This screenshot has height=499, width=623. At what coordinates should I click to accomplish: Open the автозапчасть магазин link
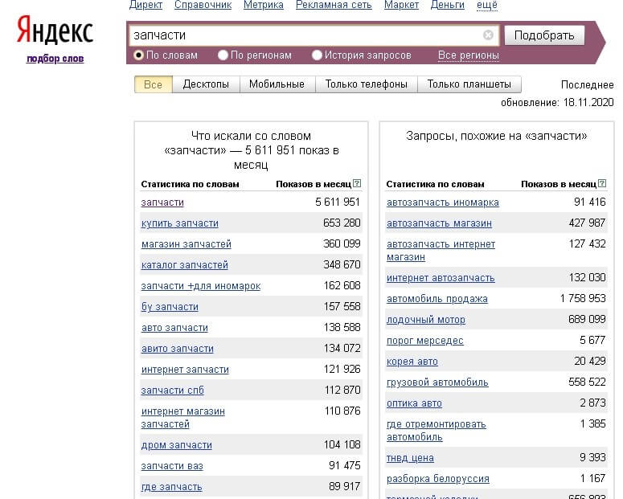pos(439,223)
